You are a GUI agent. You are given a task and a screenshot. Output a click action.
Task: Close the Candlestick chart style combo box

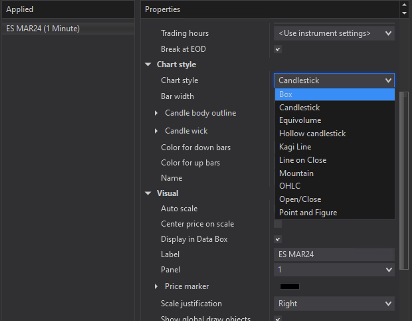388,80
